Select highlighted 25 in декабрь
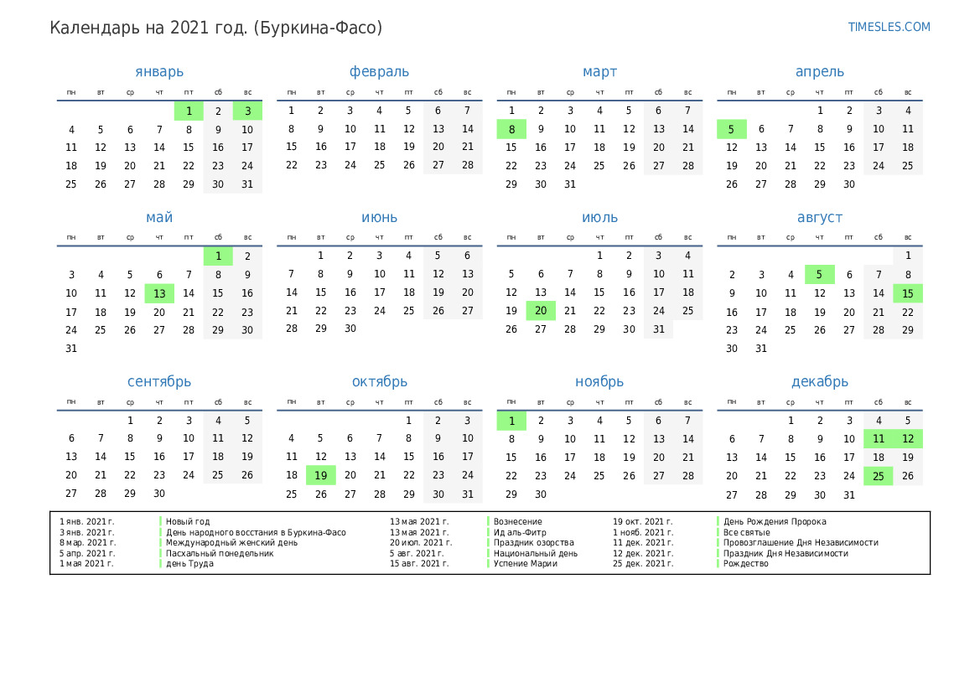Screen dimensions: 980x693 pyautogui.click(x=878, y=476)
